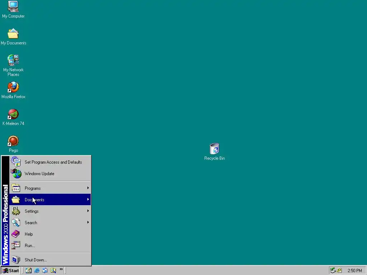Click Show Desktop in Quick Launch
Screen dimensions: 367x275
click(x=29, y=271)
